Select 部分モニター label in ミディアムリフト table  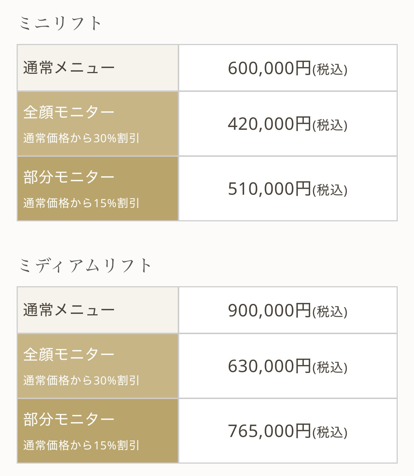coord(69,419)
